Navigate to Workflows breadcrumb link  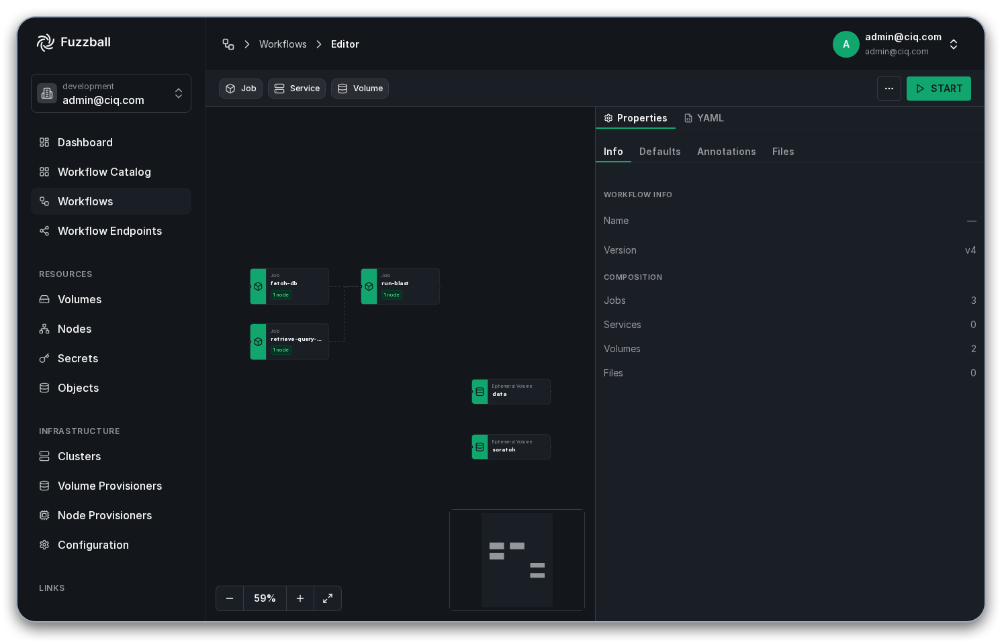click(283, 44)
